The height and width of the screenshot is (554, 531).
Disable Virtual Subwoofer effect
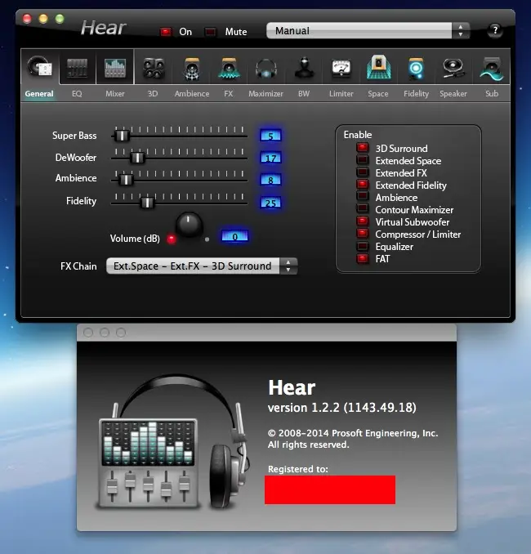363,221
